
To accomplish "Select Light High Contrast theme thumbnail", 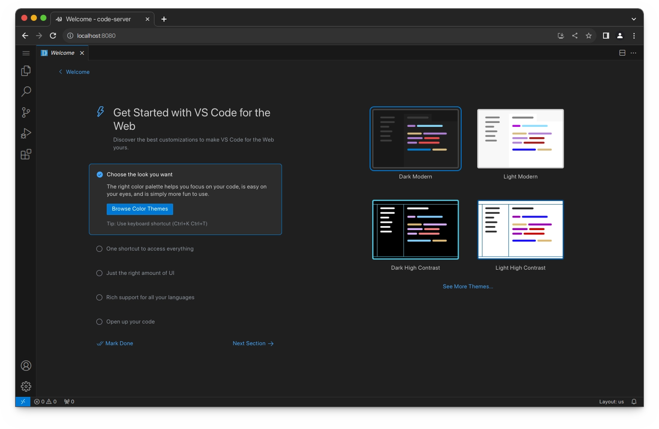I will [521, 230].
